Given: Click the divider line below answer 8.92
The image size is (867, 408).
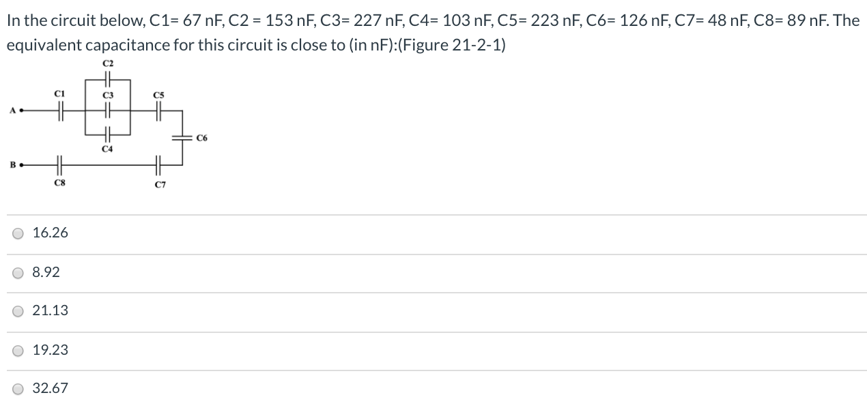Looking at the screenshot, I should point(434,291).
